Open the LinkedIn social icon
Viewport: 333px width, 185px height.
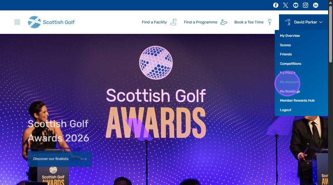coord(316,5)
